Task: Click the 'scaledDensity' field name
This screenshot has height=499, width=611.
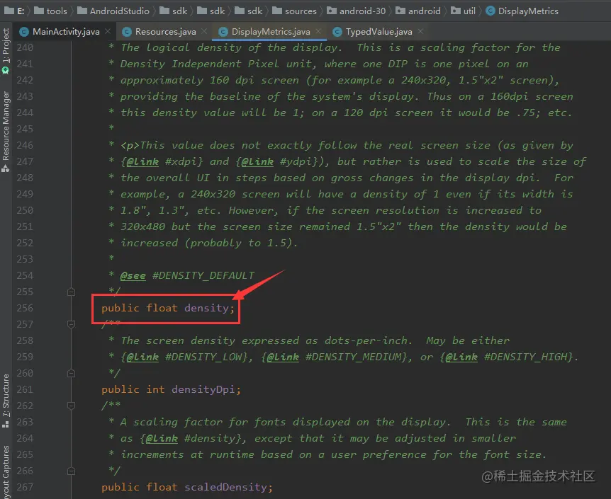Action: point(225,488)
